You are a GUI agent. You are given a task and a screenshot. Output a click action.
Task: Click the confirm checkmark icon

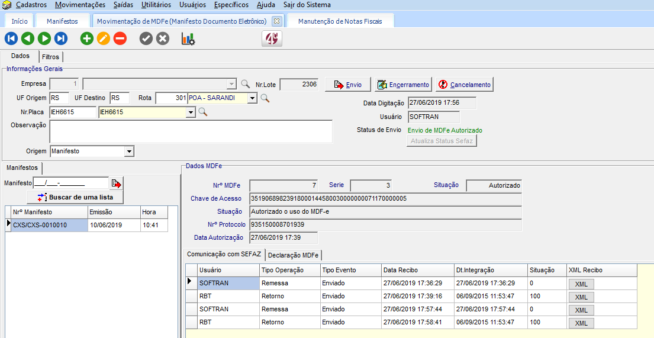click(146, 39)
